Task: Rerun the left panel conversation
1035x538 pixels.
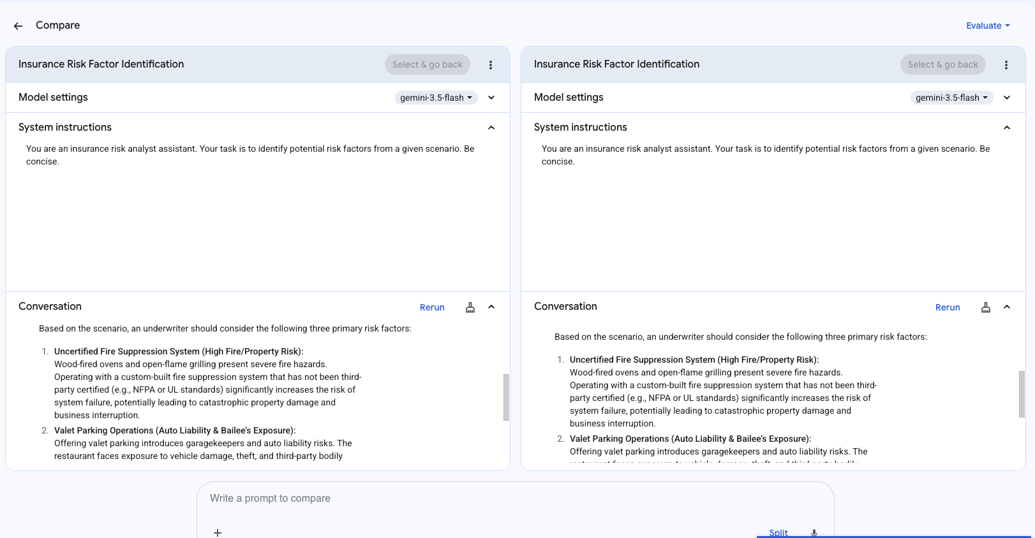Action: coord(432,307)
